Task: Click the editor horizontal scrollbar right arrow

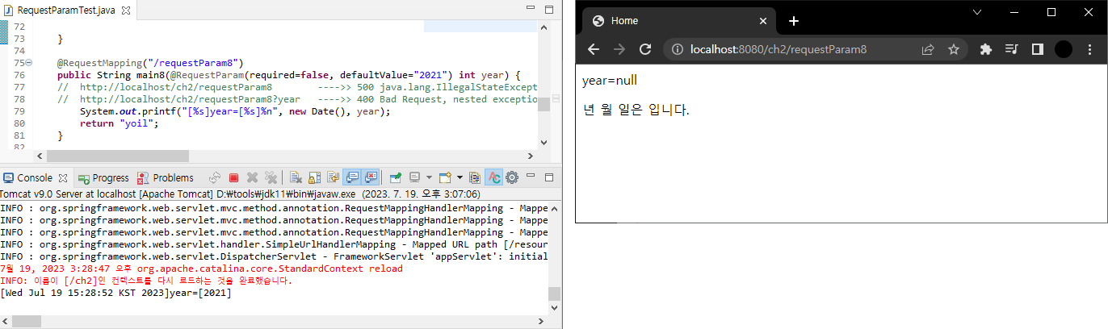Action: pos(531,156)
